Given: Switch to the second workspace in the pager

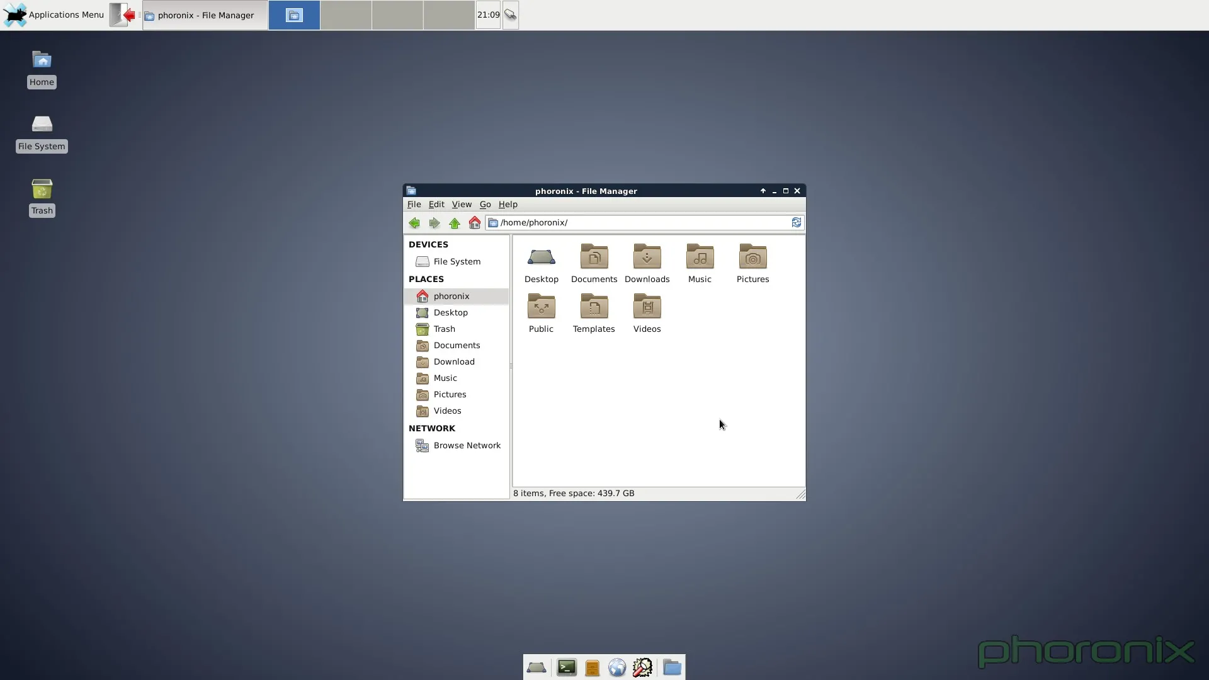Looking at the screenshot, I should point(346,15).
